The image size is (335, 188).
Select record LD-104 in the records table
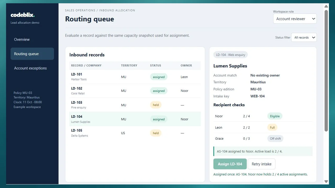pyautogui.click(x=135, y=119)
